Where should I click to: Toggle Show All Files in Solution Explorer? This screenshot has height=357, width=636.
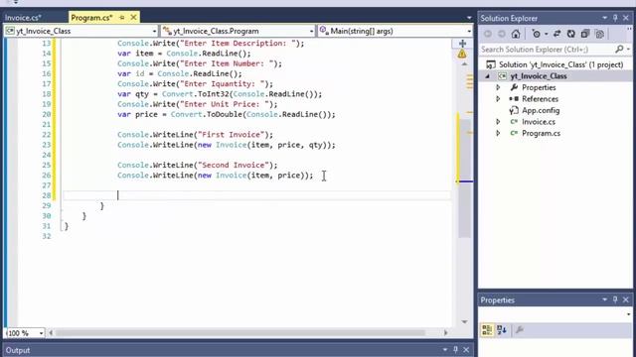click(x=599, y=34)
